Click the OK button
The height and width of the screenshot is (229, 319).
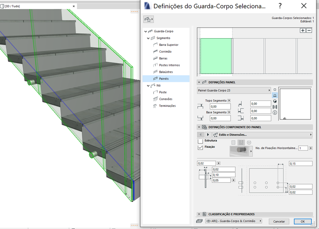302,221
